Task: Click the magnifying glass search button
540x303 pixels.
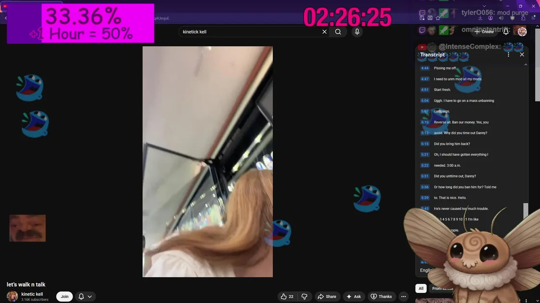Action: coord(338,32)
